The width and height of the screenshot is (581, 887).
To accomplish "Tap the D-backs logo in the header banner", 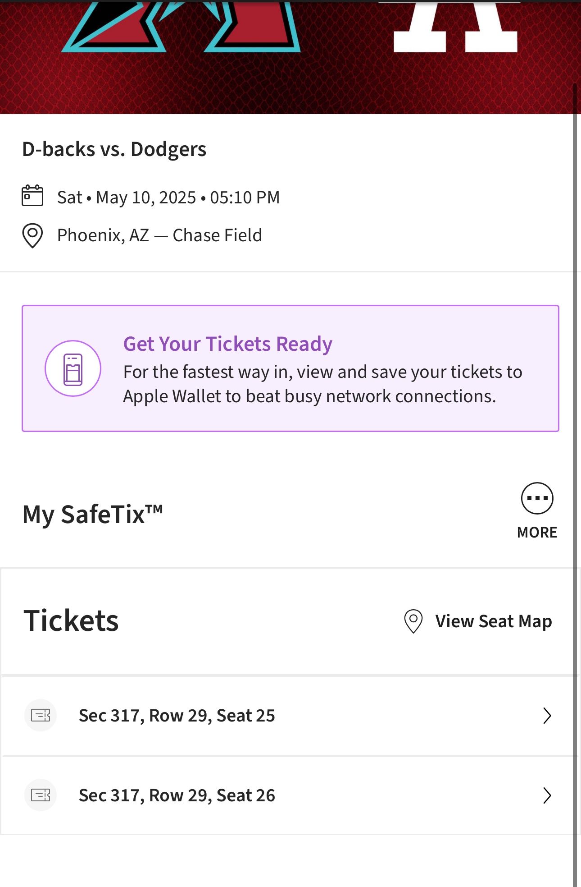I will click(x=180, y=27).
